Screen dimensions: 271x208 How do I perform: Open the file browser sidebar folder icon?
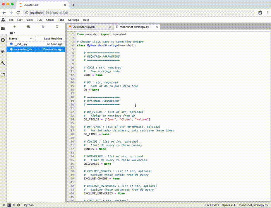click(x=3, y=28)
